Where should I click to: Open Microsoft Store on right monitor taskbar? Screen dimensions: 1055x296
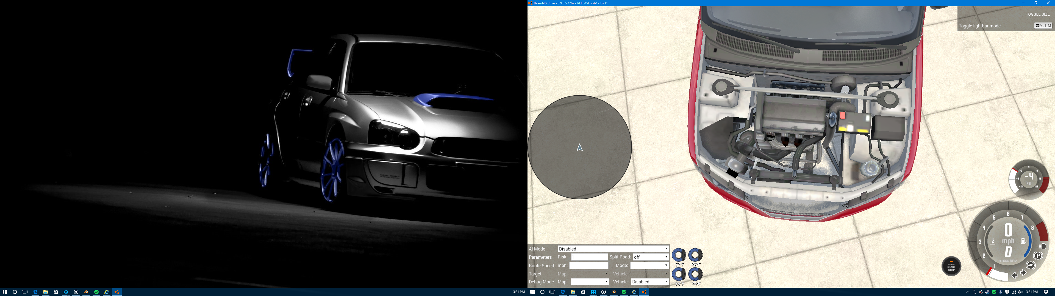(x=583, y=292)
